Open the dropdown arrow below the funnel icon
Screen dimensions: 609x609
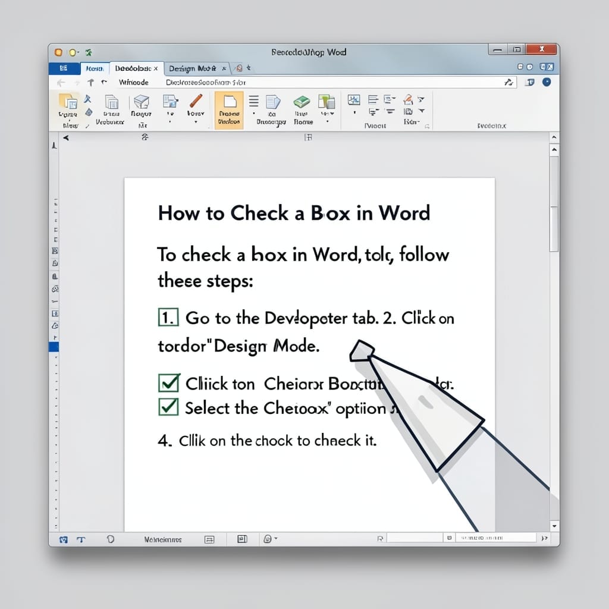[422, 111]
